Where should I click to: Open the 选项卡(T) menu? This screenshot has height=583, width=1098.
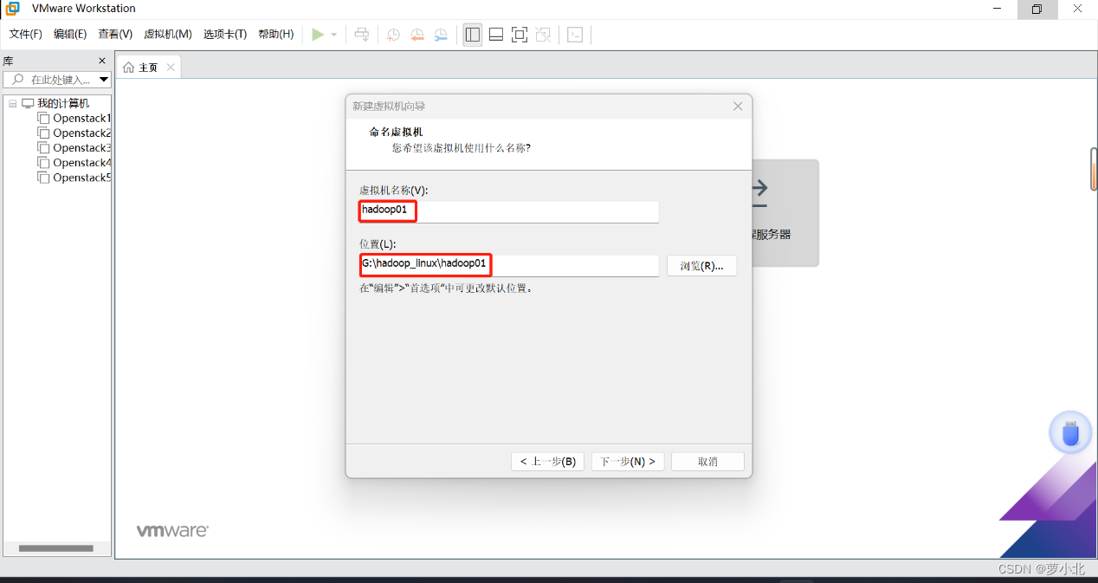click(x=225, y=35)
